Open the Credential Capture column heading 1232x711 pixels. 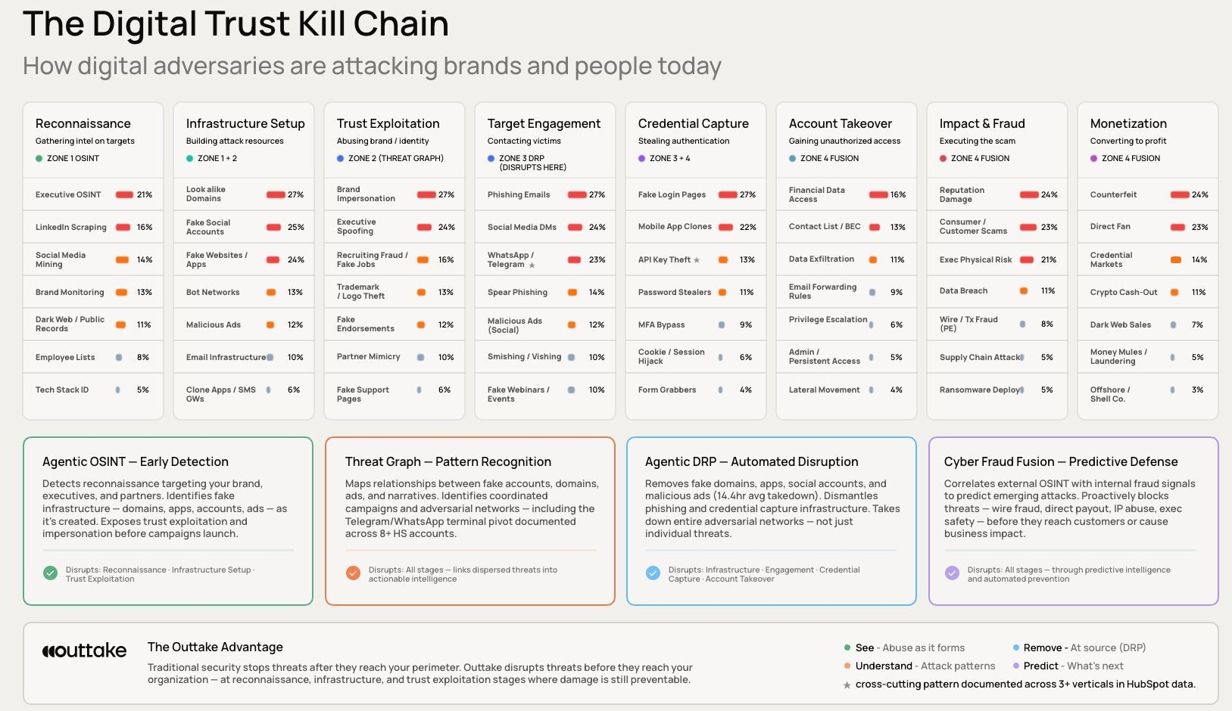(693, 123)
